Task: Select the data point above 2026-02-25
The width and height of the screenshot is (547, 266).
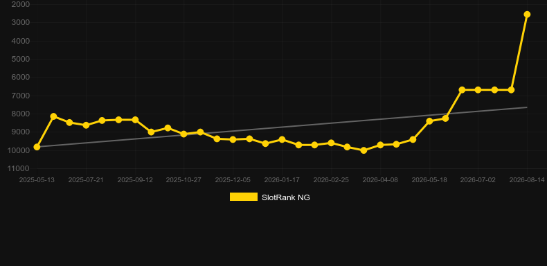Action: (331, 143)
